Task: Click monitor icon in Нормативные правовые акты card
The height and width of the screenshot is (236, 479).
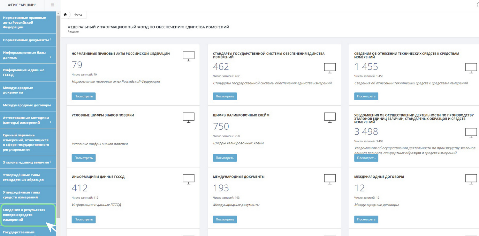Action: 188,56
